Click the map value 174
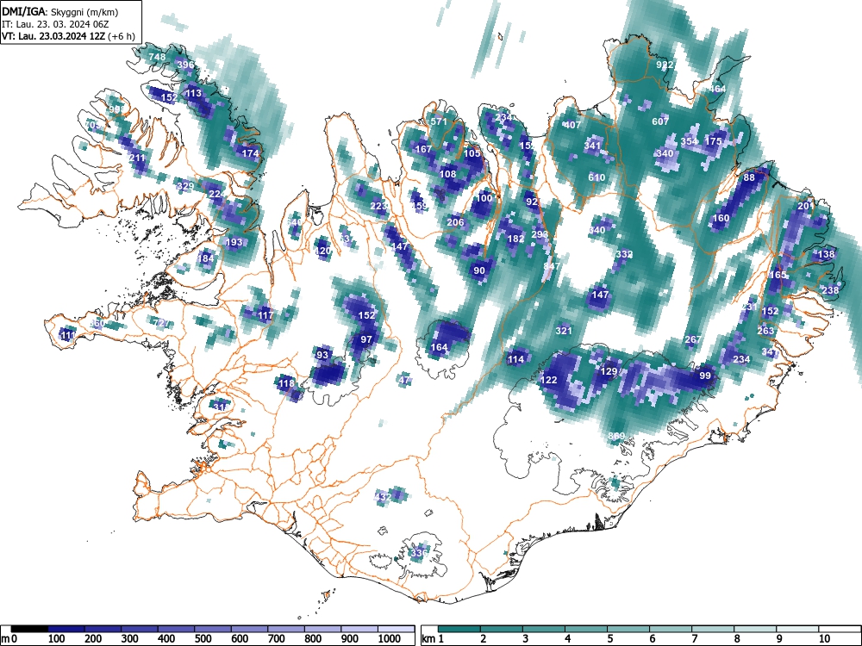Viewport: 862px width, 646px height. click(x=250, y=153)
